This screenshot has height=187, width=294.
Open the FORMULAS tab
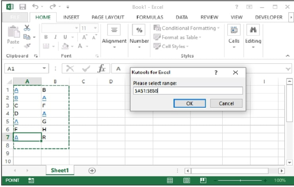(150, 17)
